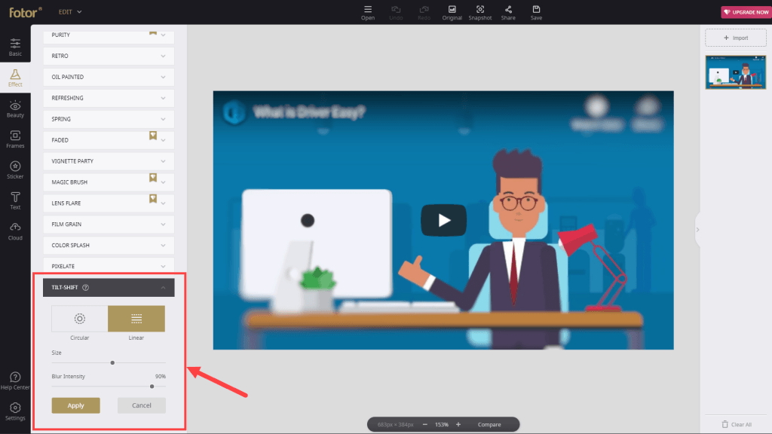Screen dimensions: 772x434
Task: Apply the tilt-shift effect
Action: tap(76, 405)
